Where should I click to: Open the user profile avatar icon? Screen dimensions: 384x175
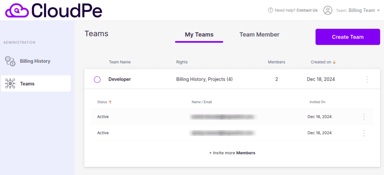328,10
